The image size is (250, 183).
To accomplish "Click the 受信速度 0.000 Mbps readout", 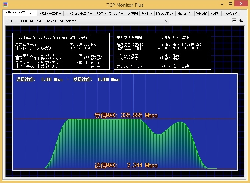I will (96, 79).
